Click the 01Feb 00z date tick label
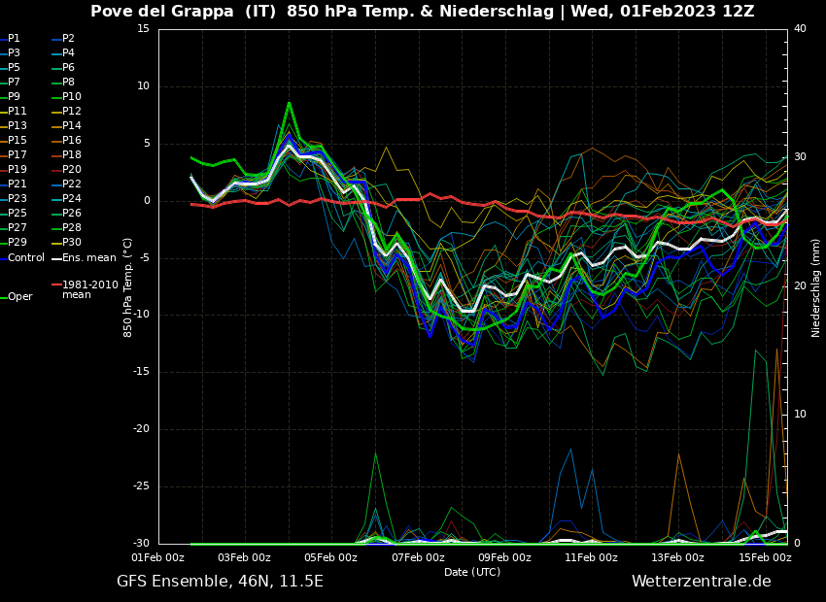Screen dimensions: 826x602 (158, 557)
